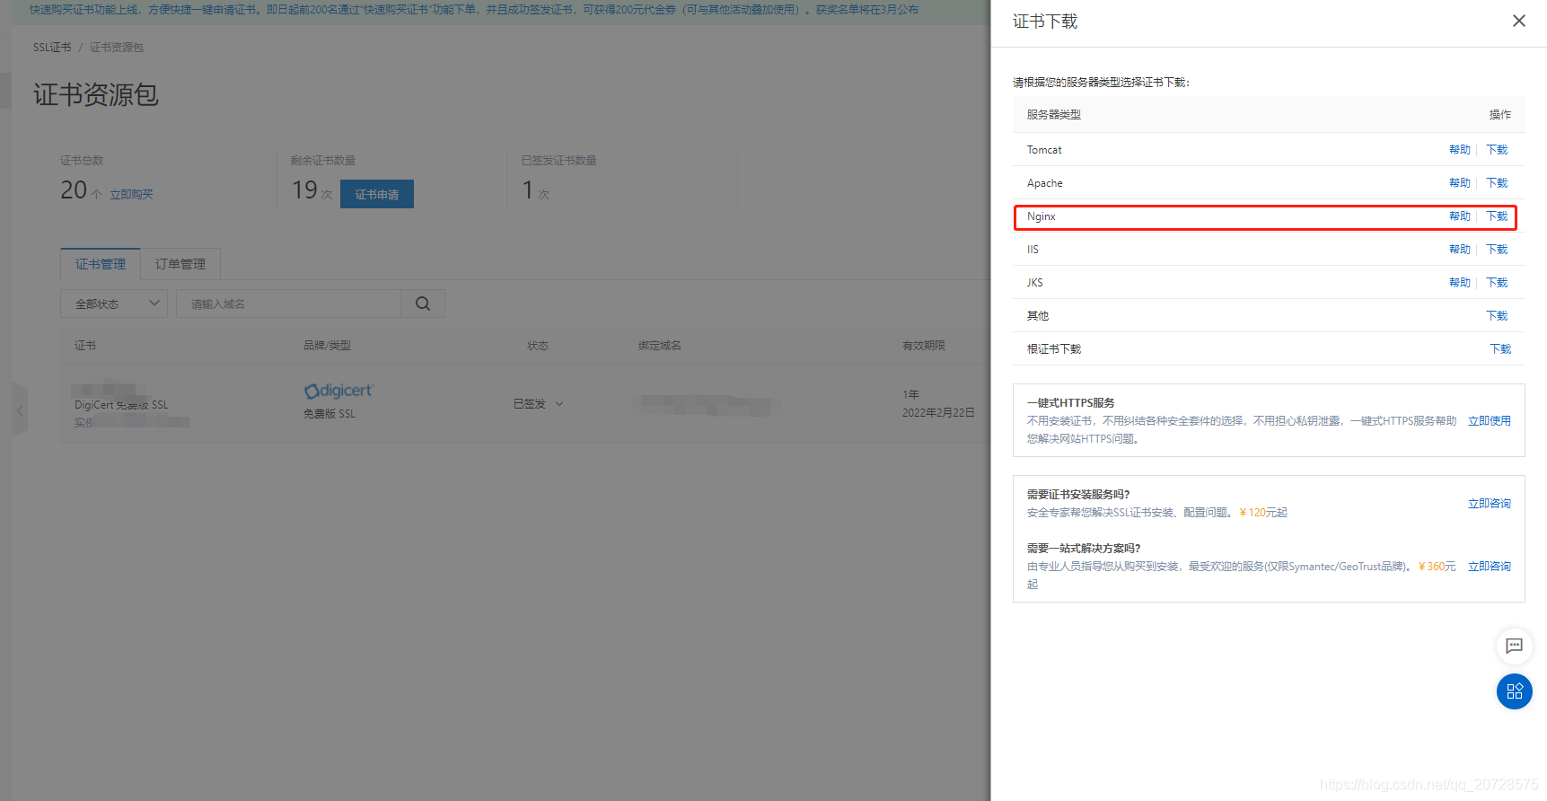Screen dimensions: 1547x801
Task: Click the 剩余证书数量 value 19
Action: (x=304, y=190)
